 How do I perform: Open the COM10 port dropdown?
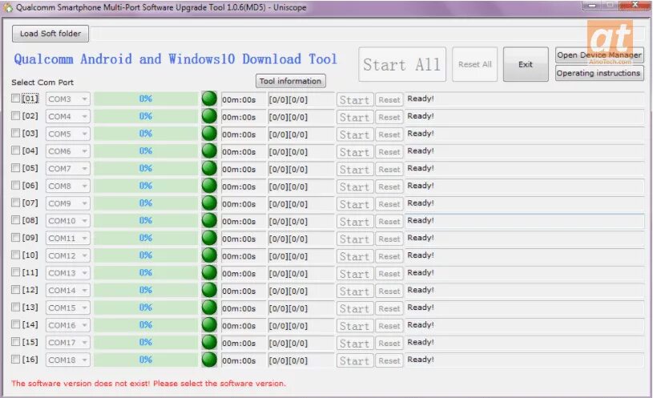68,221
